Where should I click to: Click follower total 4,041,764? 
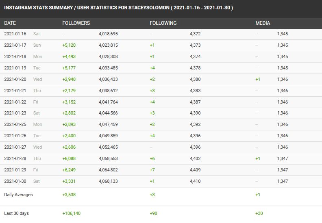[108, 102]
